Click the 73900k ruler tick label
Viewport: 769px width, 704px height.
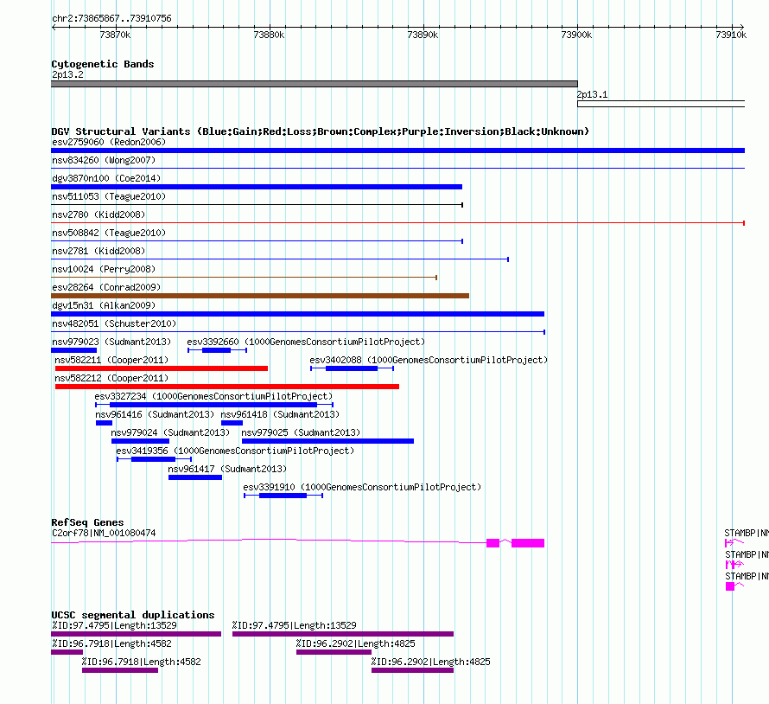tap(577, 35)
